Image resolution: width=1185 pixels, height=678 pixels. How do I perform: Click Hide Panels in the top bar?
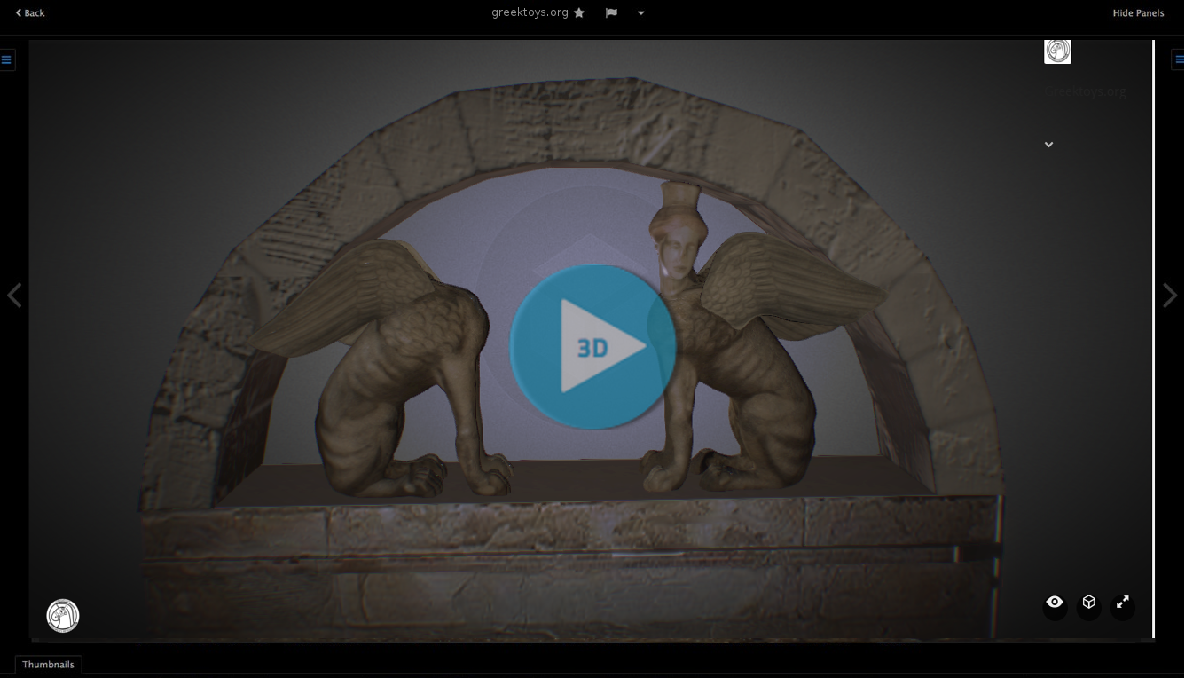(x=1138, y=12)
